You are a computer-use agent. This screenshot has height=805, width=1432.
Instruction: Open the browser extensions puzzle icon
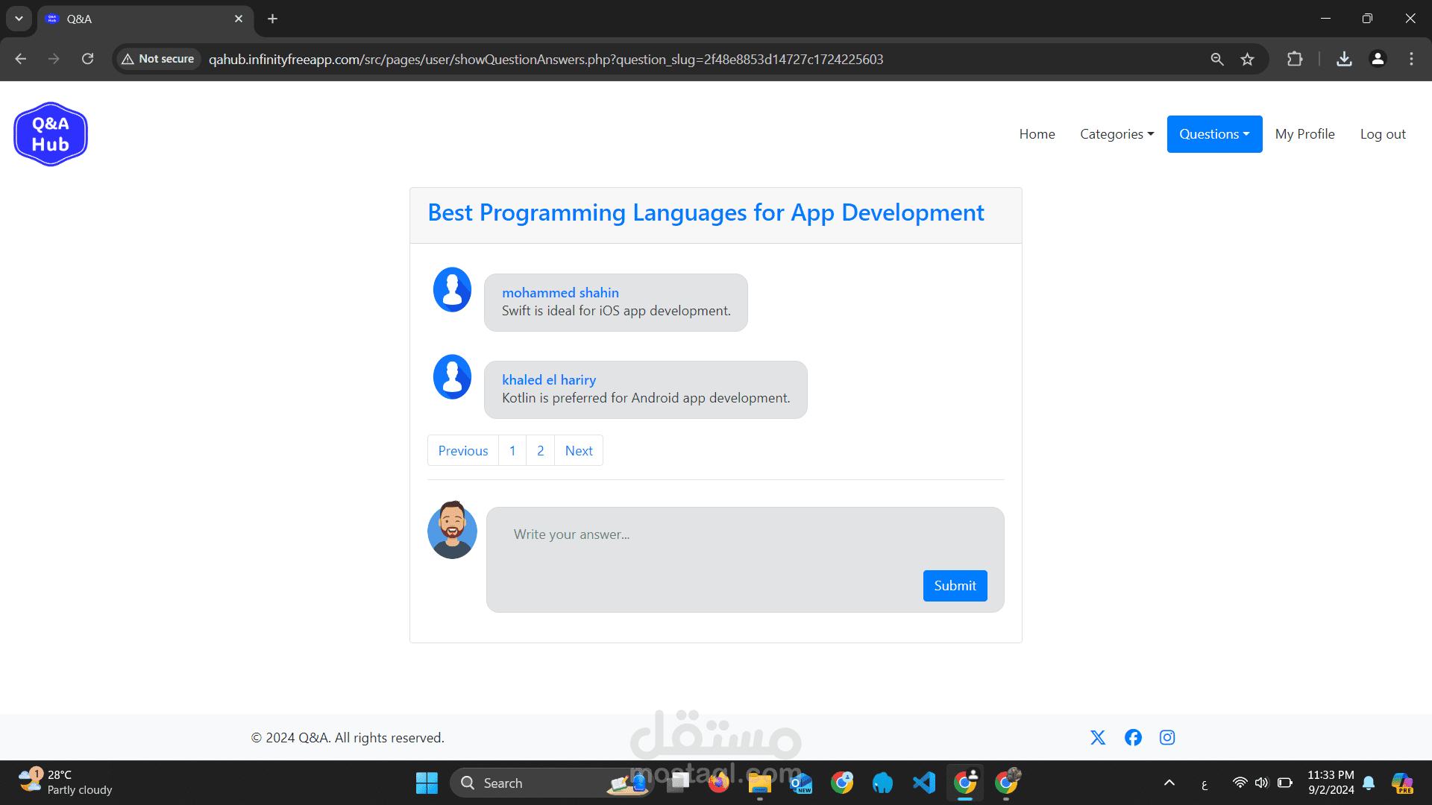tap(1295, 59)
